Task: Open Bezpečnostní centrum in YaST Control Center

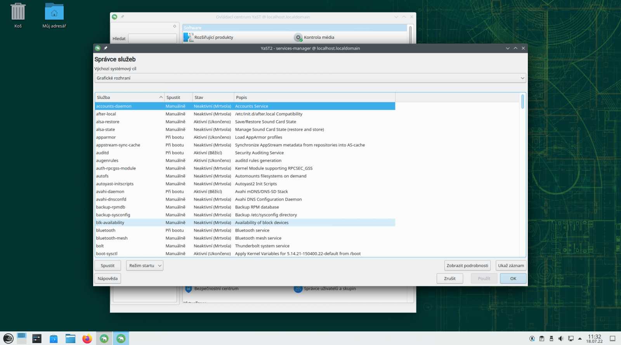Action: 212,289
